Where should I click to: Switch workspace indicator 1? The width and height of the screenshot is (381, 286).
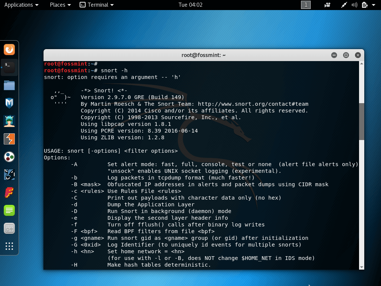pyautogui.click(x=306, y=5)
